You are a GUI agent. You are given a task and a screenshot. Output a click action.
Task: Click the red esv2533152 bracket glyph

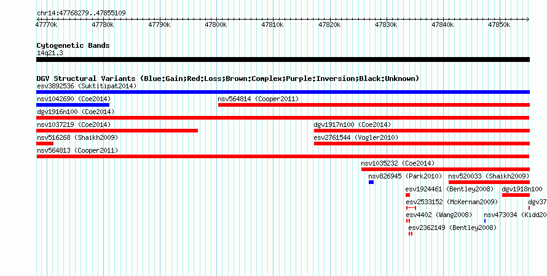pyautogui.click(x=411, y=208)
